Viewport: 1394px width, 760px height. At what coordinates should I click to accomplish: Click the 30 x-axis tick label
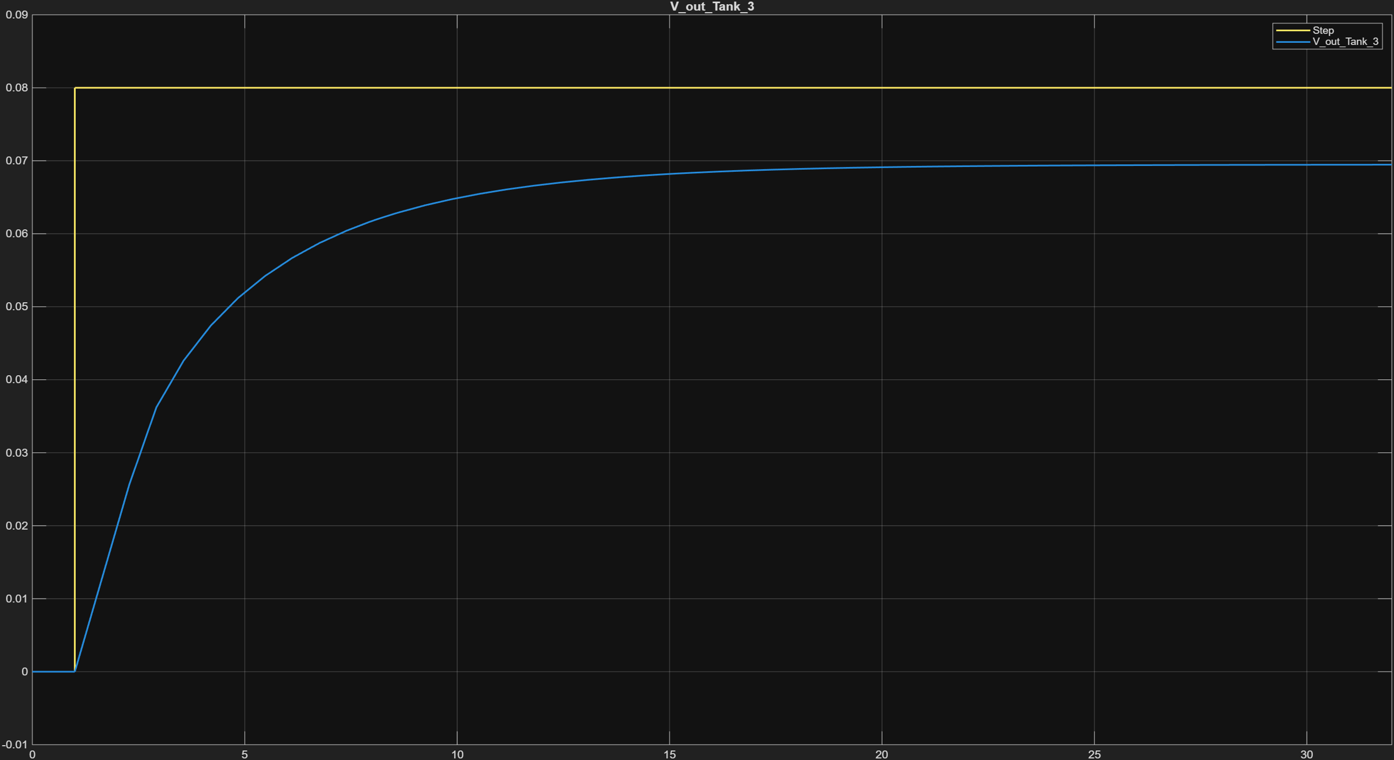tap(1306, 754)
